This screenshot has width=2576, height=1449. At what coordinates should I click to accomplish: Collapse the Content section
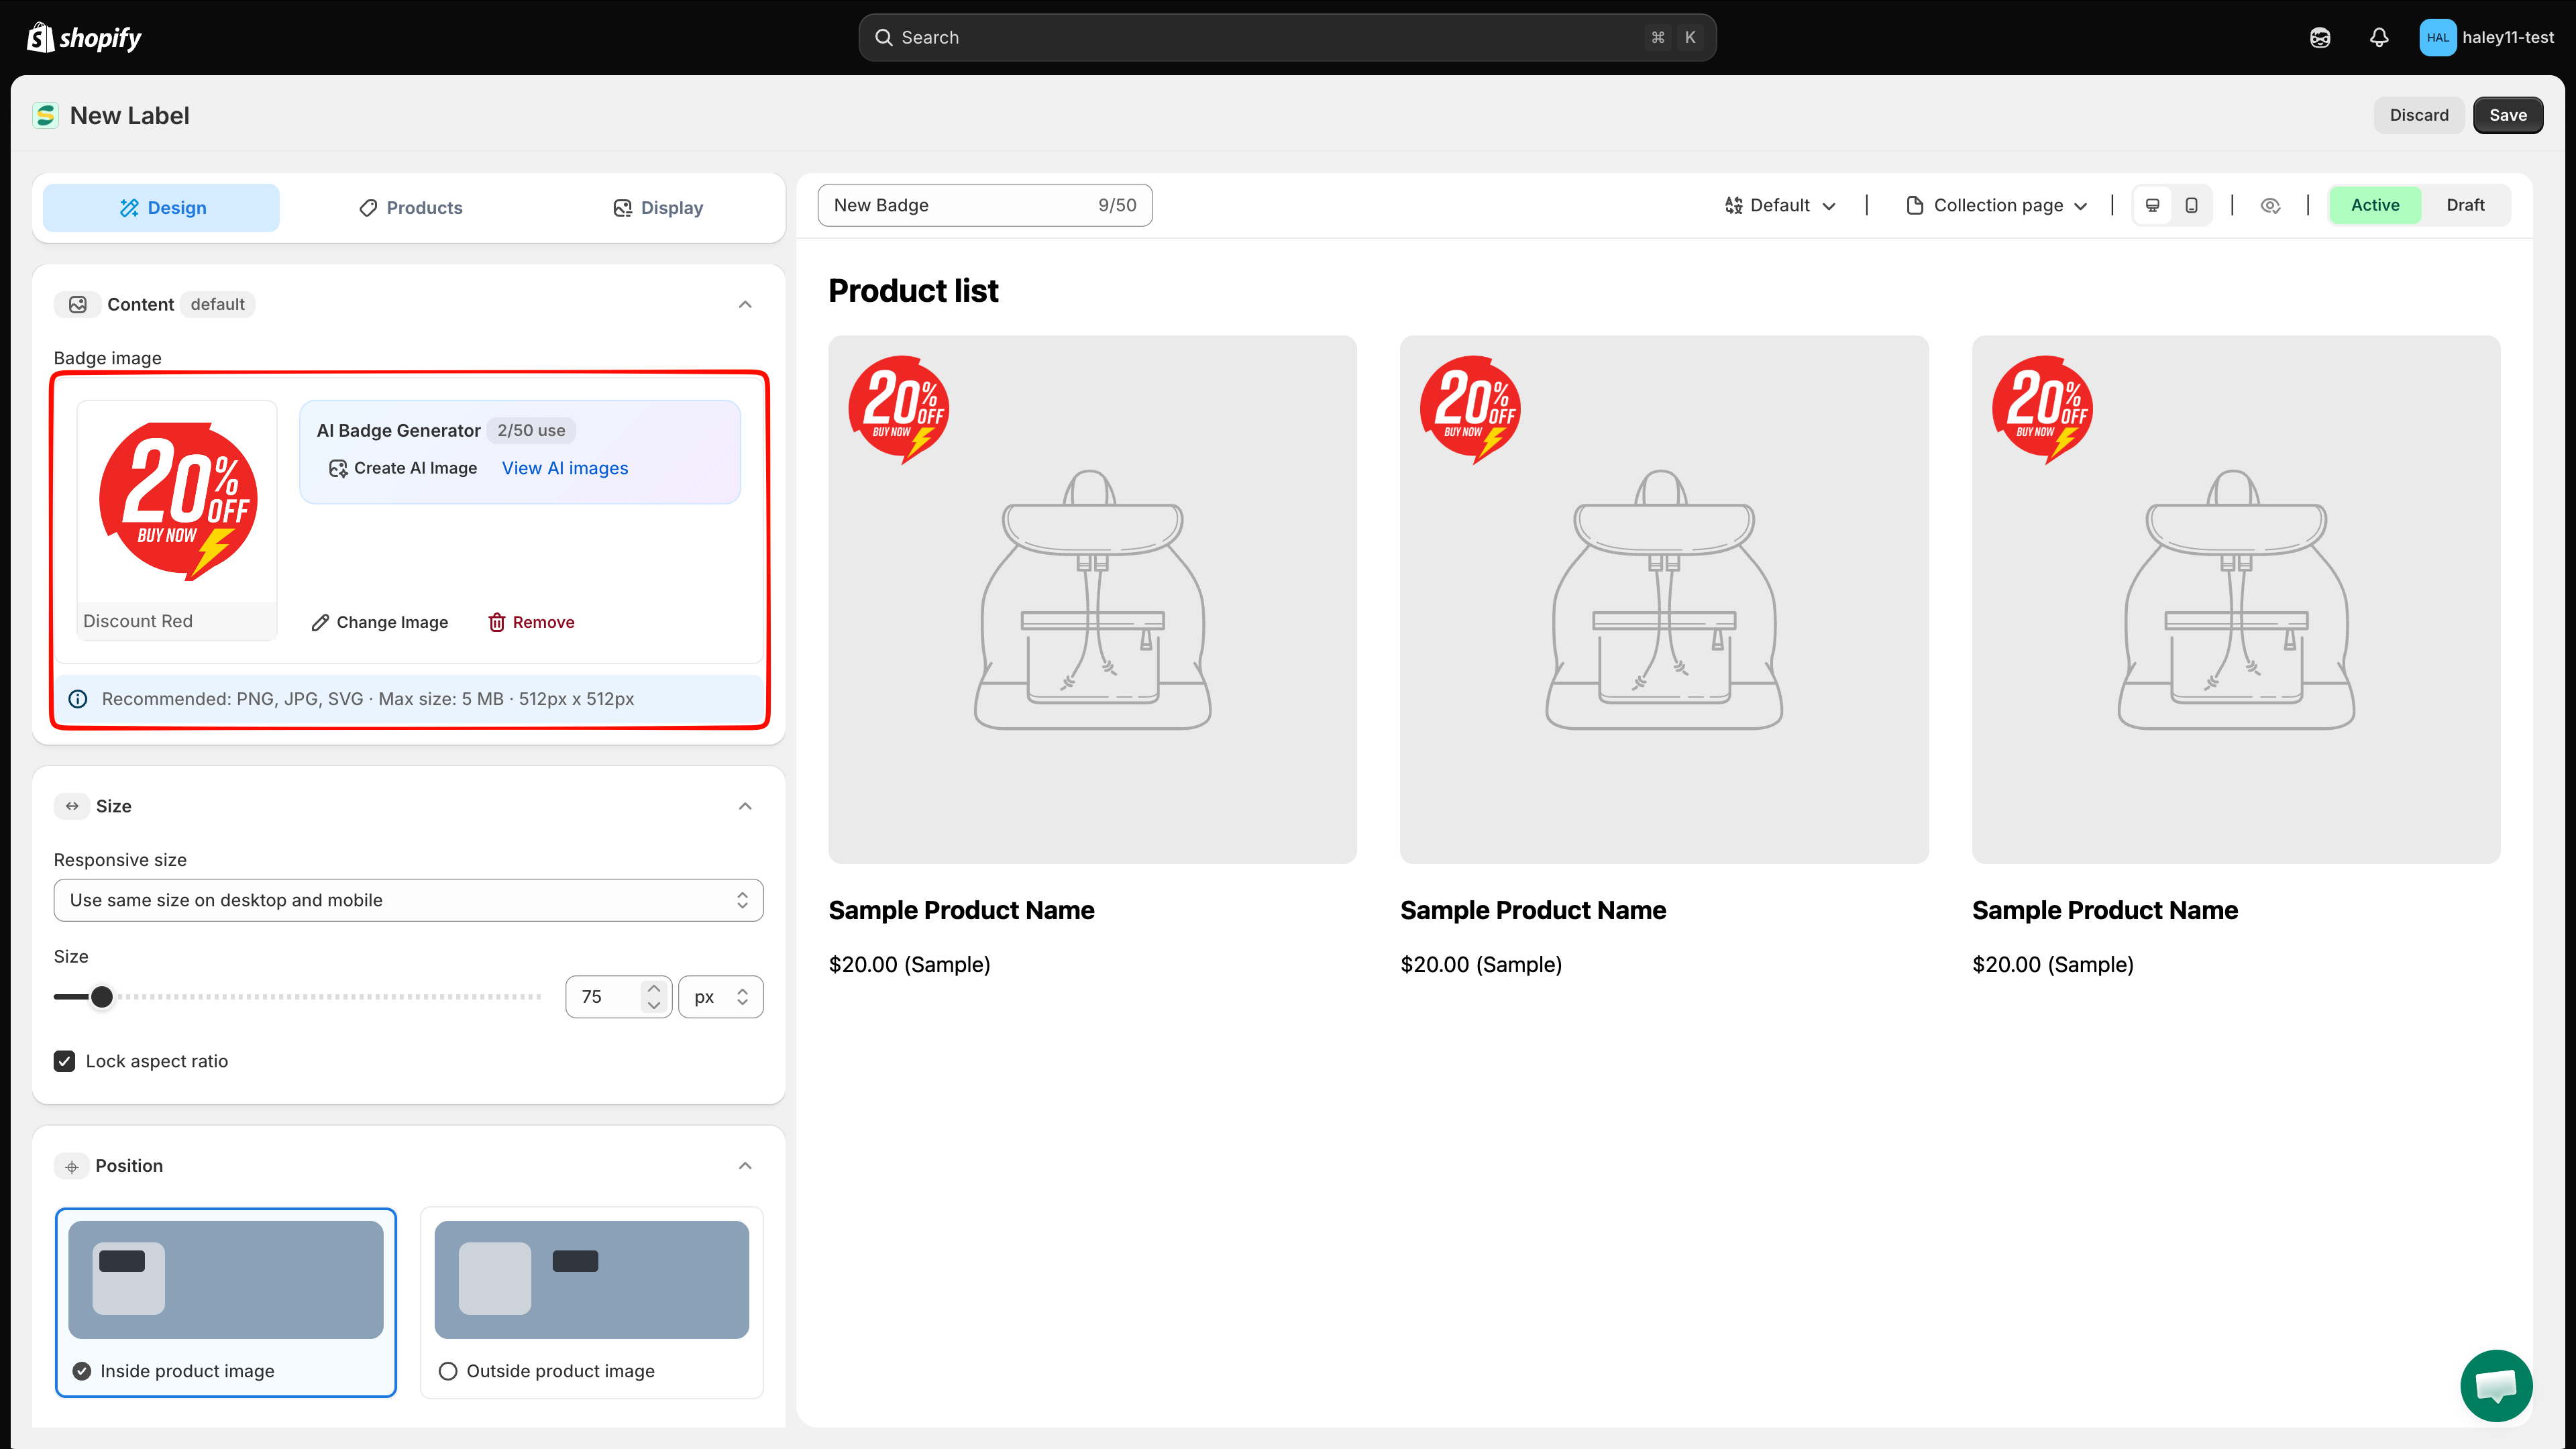click(x=745, y=304)
